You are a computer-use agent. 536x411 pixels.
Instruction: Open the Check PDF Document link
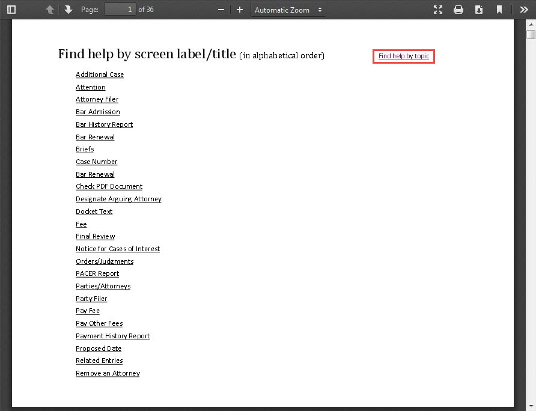109,186
